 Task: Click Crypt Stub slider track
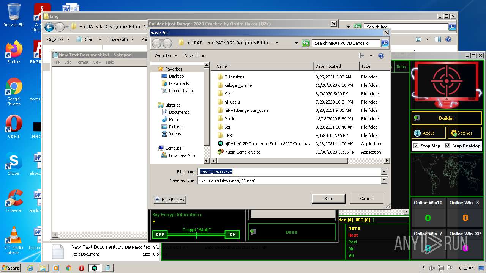(196, 235)
